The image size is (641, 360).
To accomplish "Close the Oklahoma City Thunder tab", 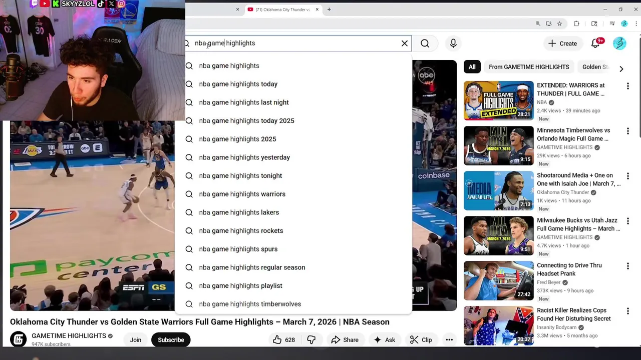I will click(x=317, y=9).
